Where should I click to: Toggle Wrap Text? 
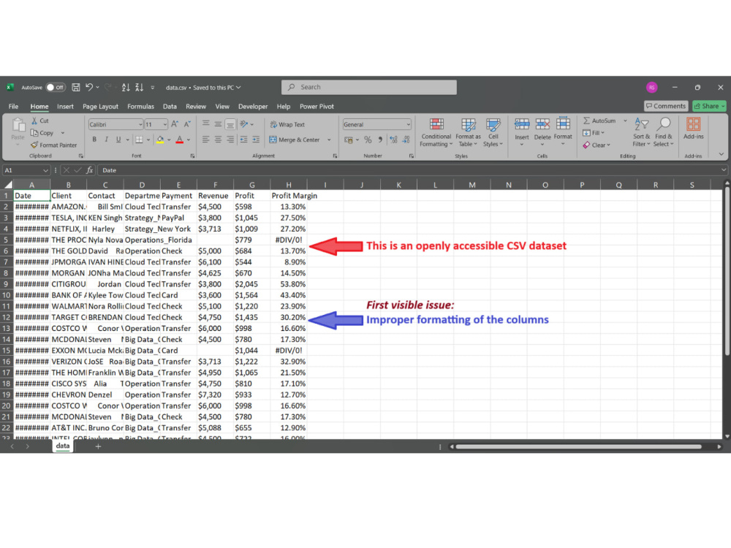[x=287, y=124]
